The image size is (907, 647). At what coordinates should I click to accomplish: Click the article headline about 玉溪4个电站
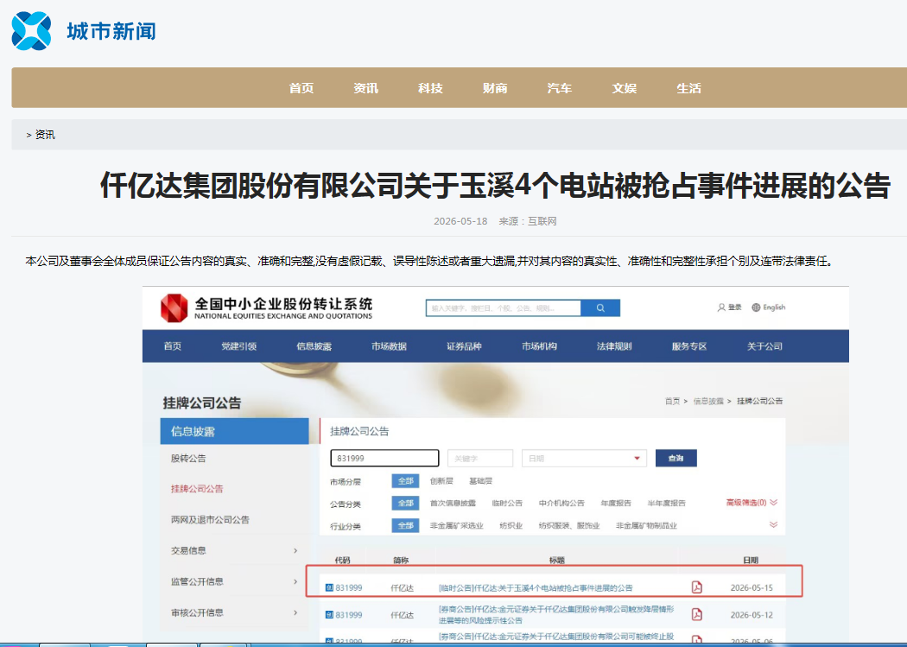tap(495, 186)
